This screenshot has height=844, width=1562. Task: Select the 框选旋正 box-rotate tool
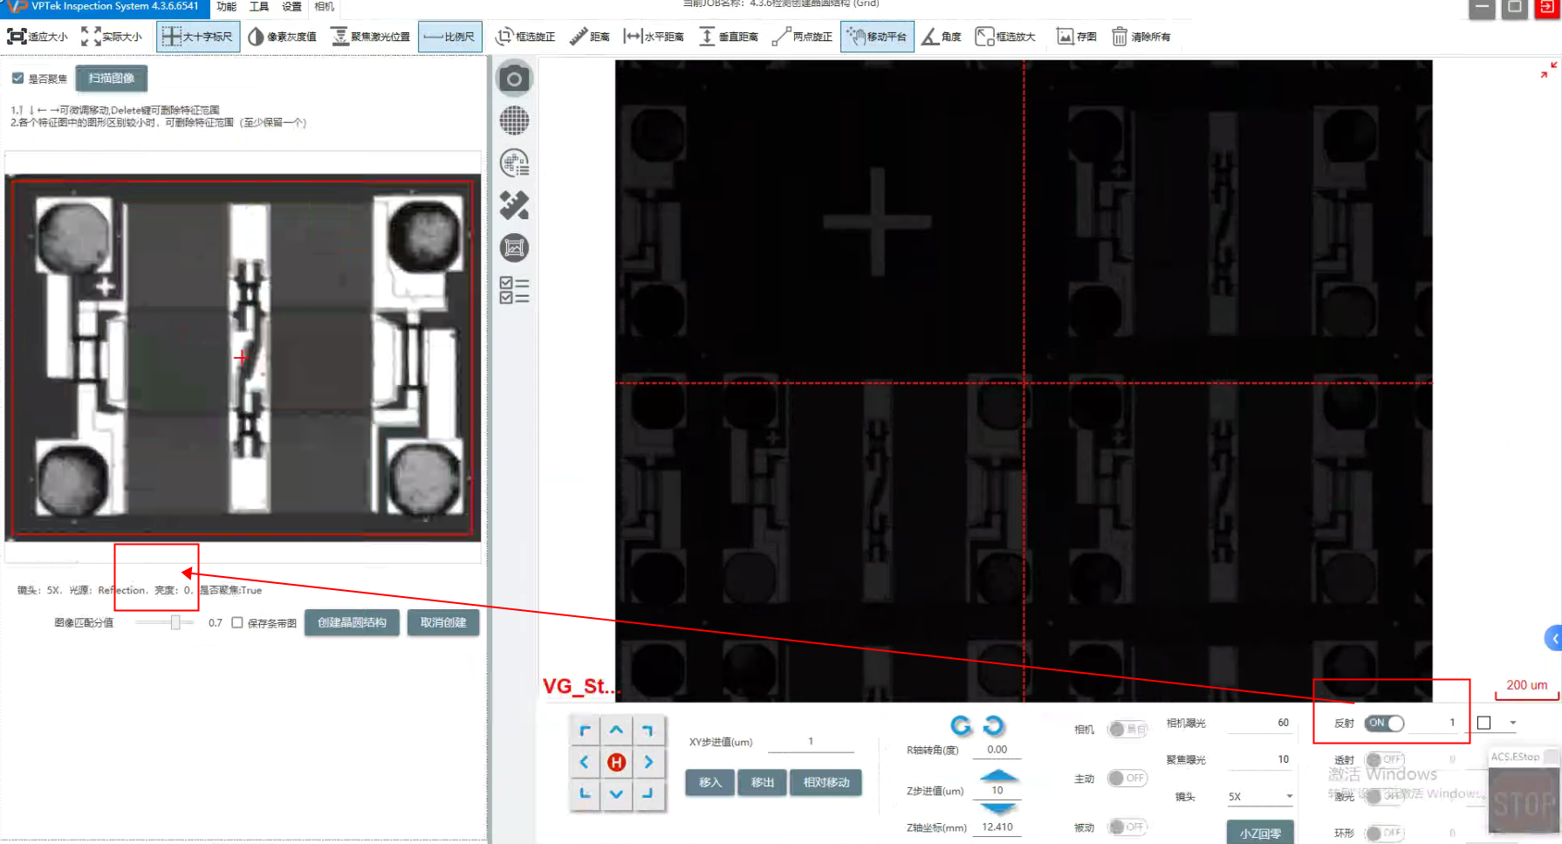point(525,37)
